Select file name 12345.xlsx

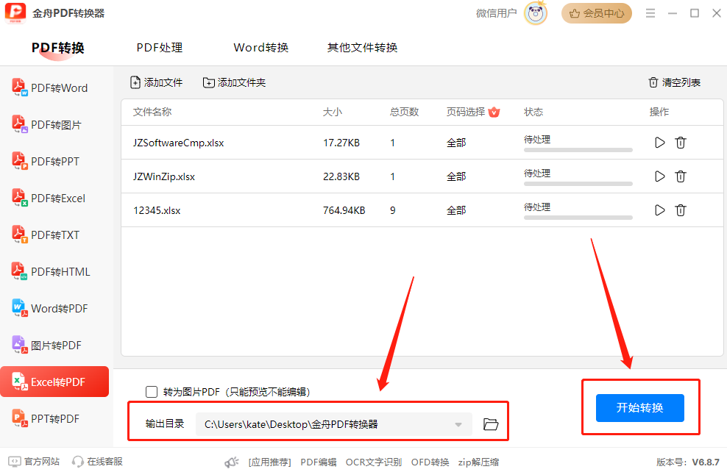pyautogui.click(x=157, y=210)
